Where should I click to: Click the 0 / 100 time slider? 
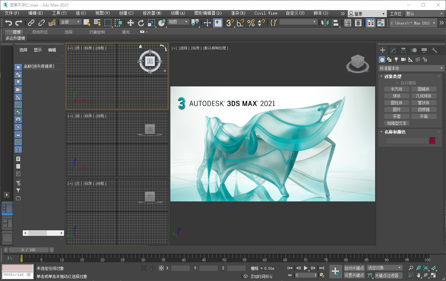(x=29, y=250)
